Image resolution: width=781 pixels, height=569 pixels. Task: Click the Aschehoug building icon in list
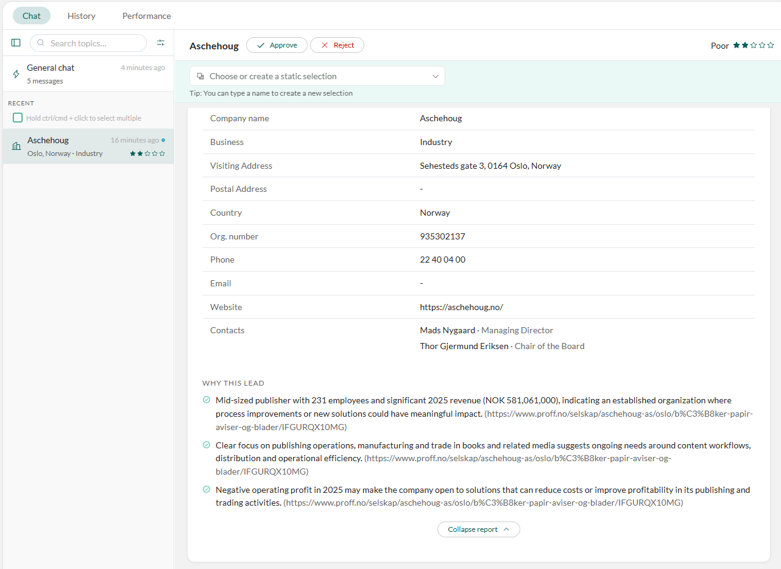(16, 146)
